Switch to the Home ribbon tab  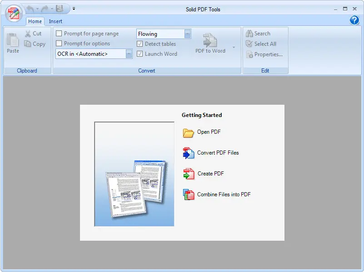(35, 21)
